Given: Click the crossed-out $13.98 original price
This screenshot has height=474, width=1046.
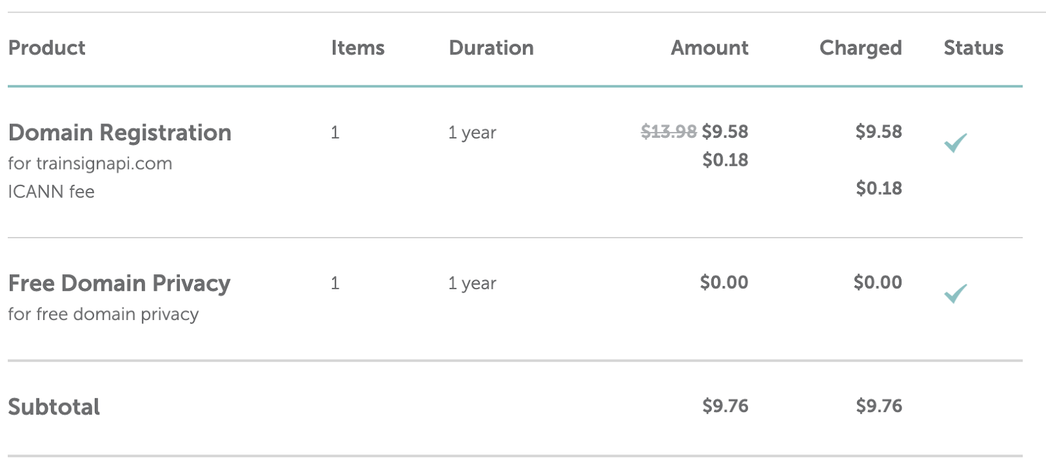Looking at the screenshot, I should point(668,132).
